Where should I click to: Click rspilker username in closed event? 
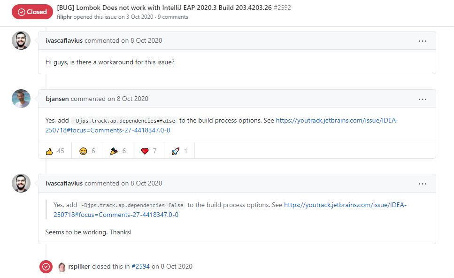pos(79,266)
